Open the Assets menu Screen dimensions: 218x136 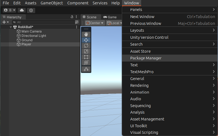click(x=31, y=3)
